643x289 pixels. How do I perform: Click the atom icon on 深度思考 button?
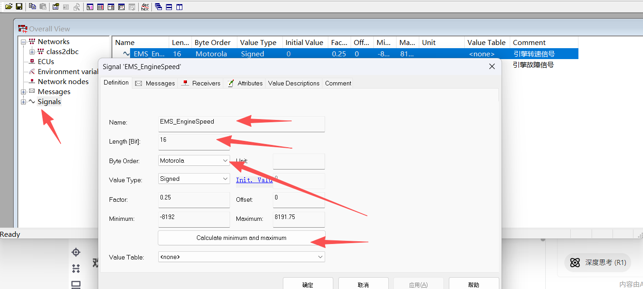click(x=575, y=262)
